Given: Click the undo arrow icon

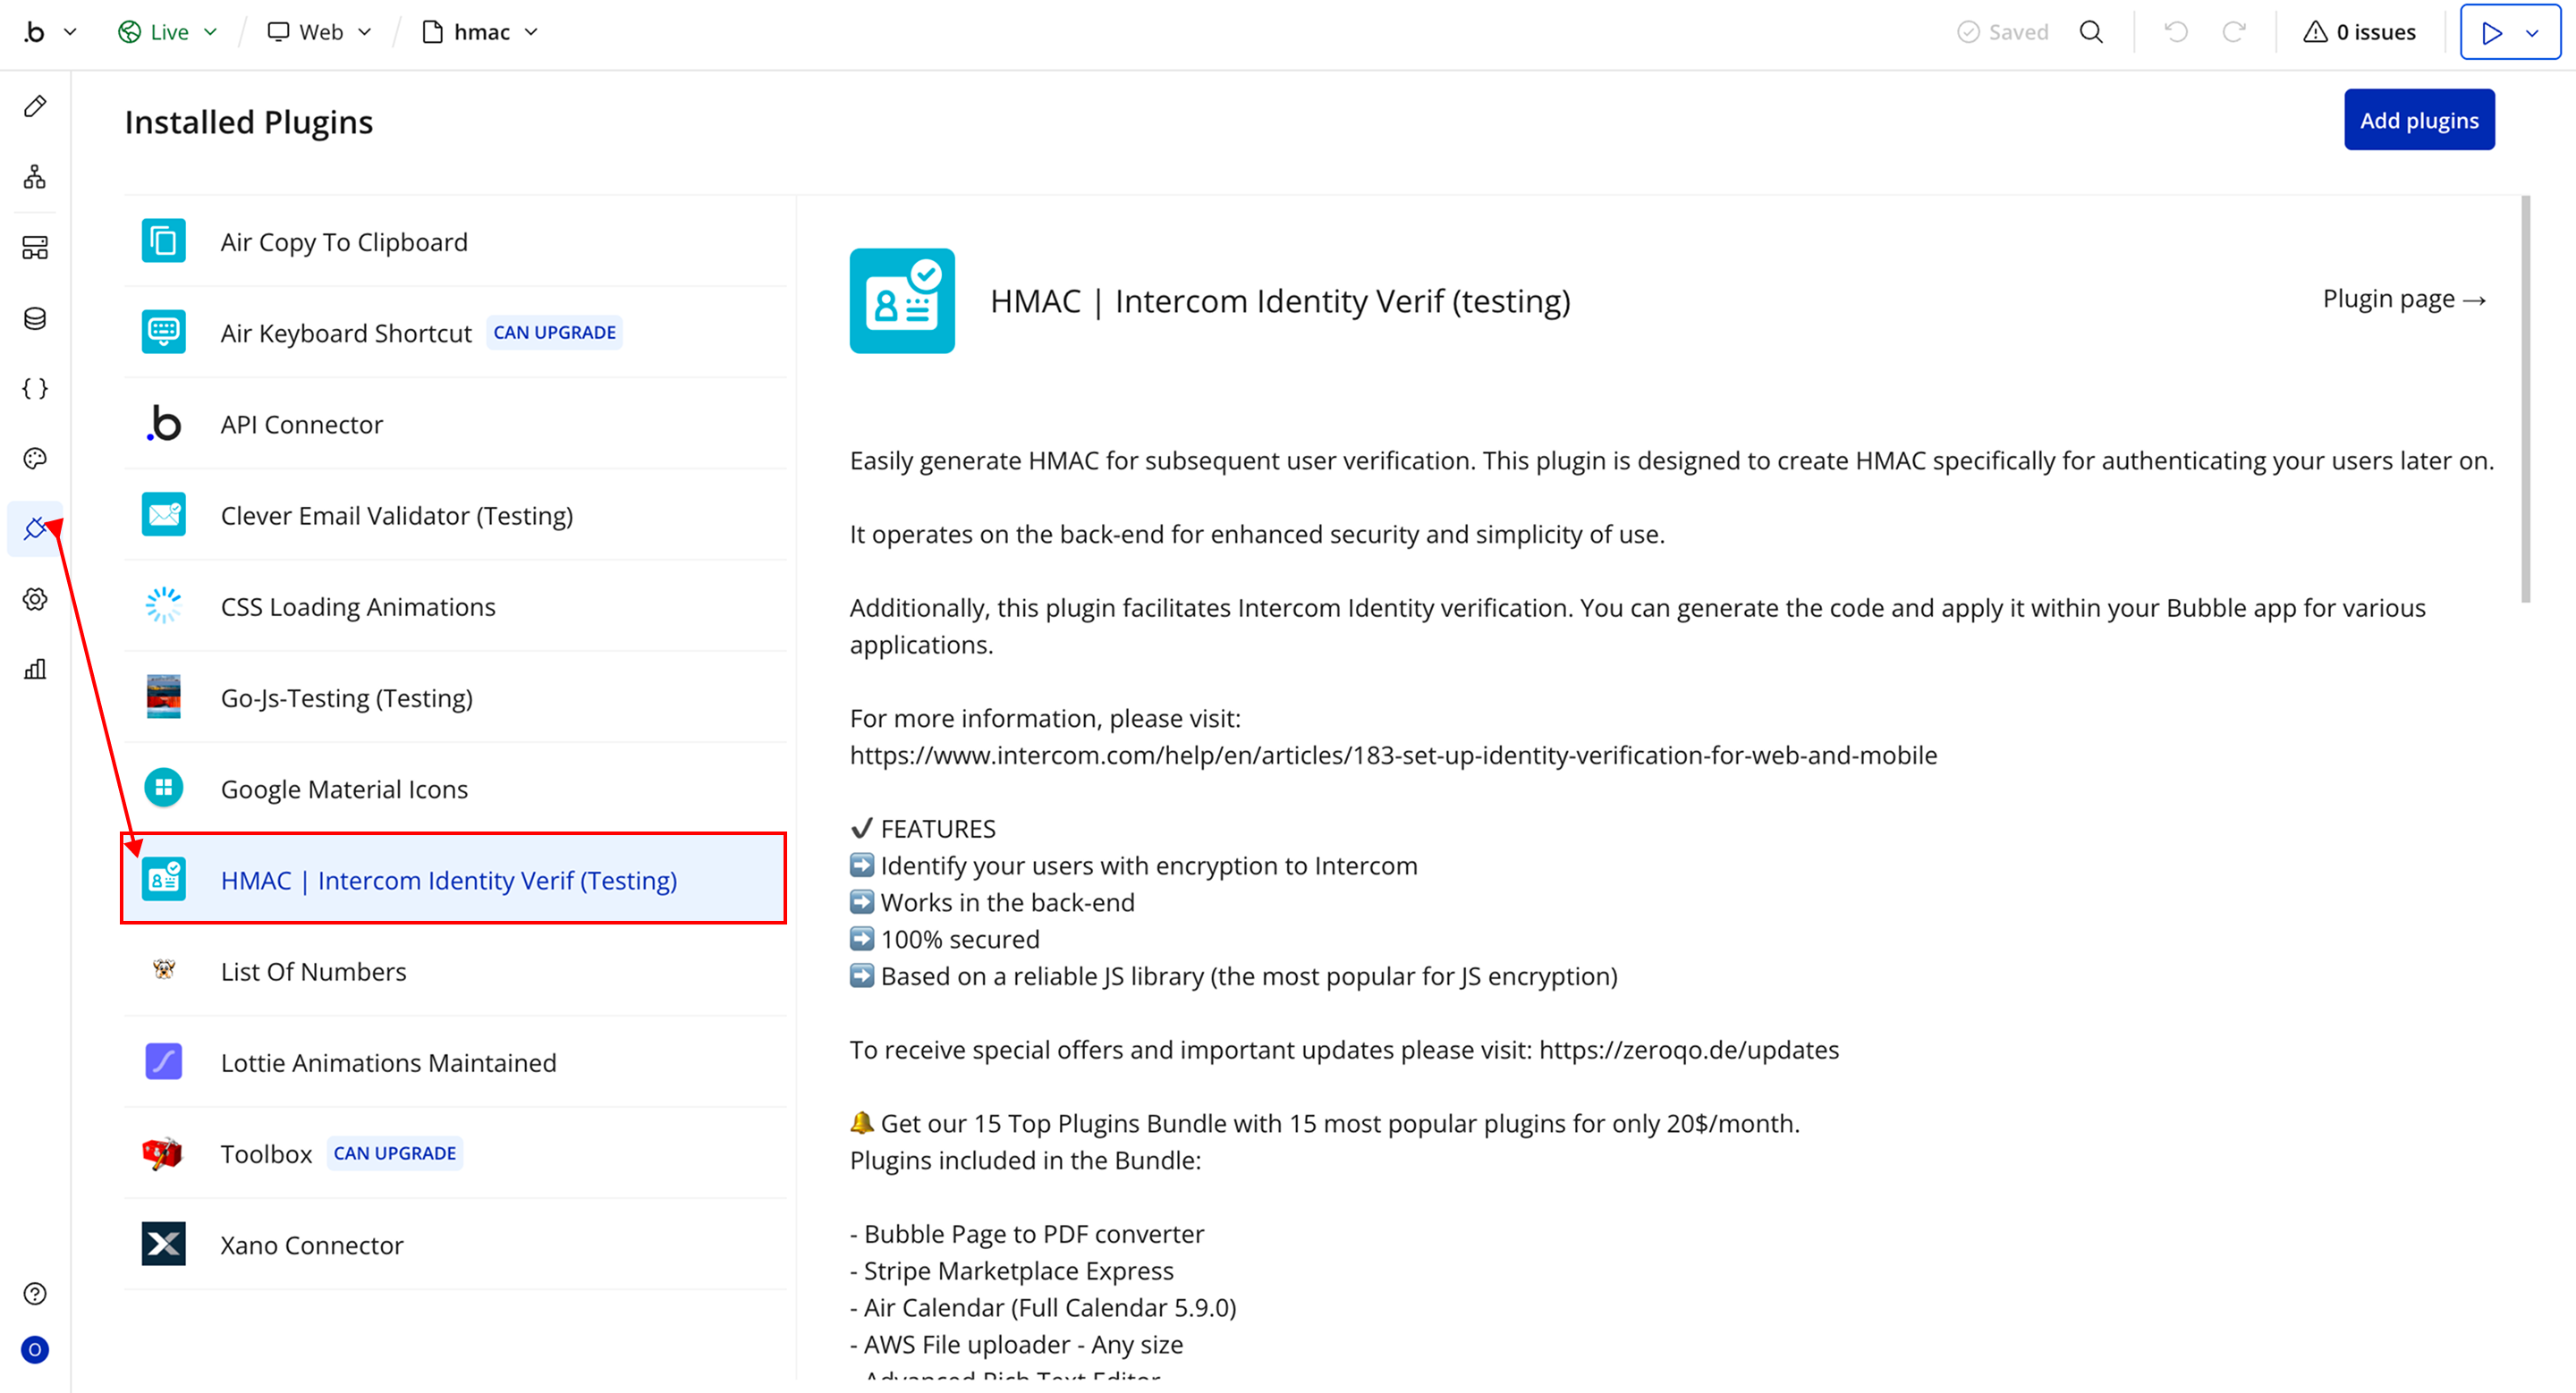Looking at the screenshot, I should [2176, 32].
